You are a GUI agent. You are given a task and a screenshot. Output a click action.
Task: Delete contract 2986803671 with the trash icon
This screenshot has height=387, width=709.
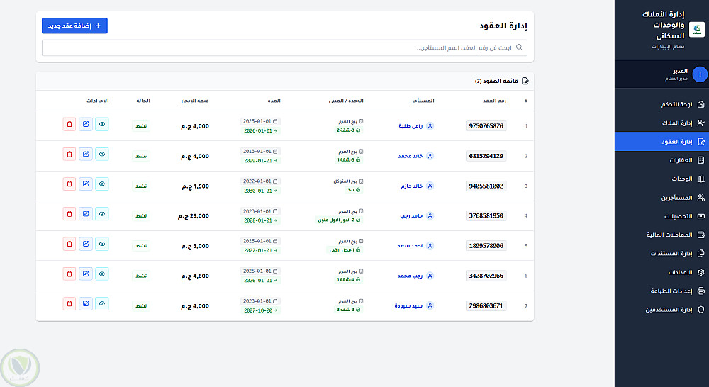tap(69, 304)
